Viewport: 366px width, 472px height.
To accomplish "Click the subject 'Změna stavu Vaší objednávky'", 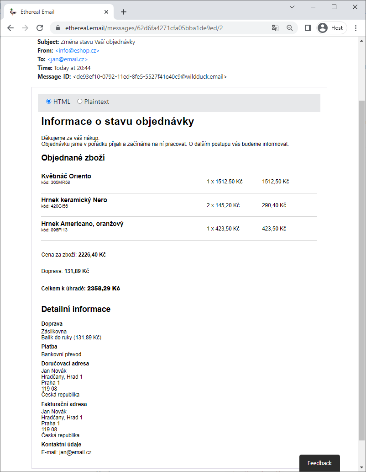I will (x=98, y=42).
